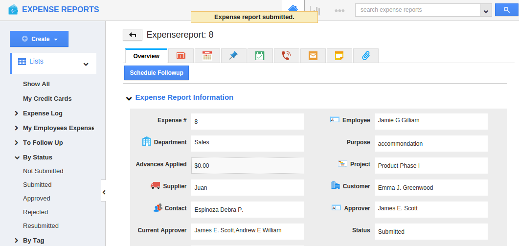The image size is (519, 246).
Task: Open the calendar tab icon
Action: 207,56
